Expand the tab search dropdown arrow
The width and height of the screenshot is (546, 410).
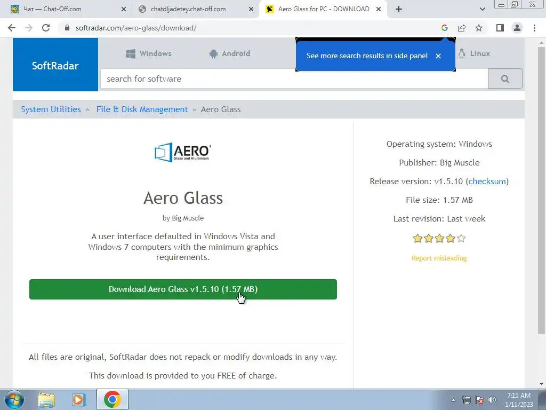point(482,9)
